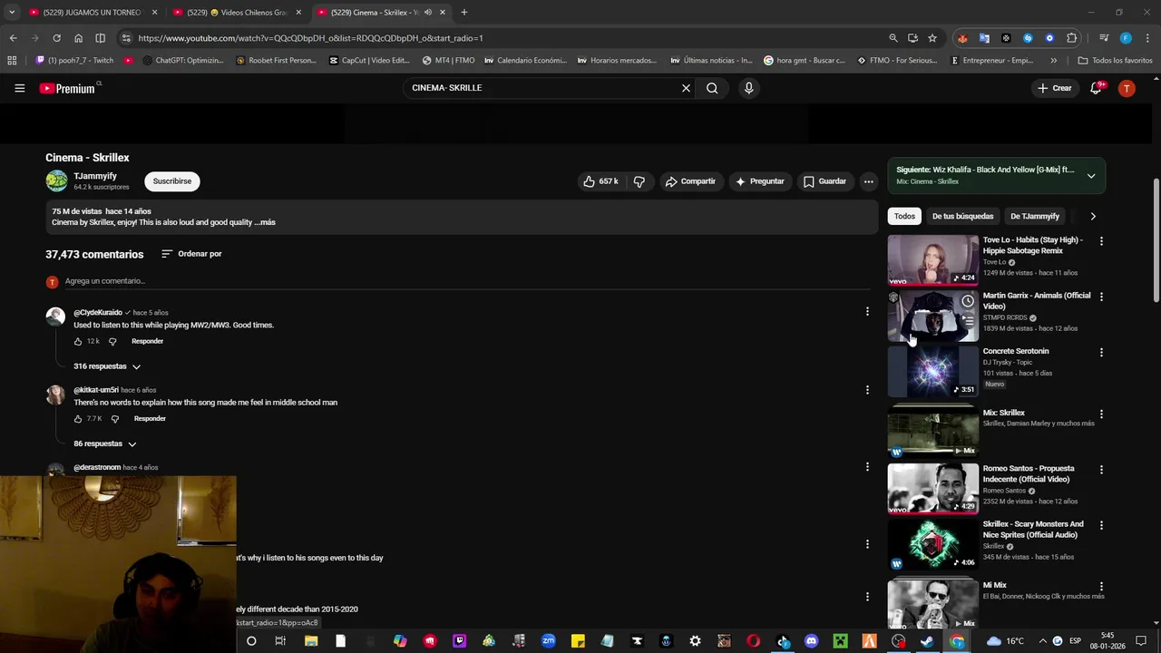Go to YouTube Premium home logo

[67, 88]
